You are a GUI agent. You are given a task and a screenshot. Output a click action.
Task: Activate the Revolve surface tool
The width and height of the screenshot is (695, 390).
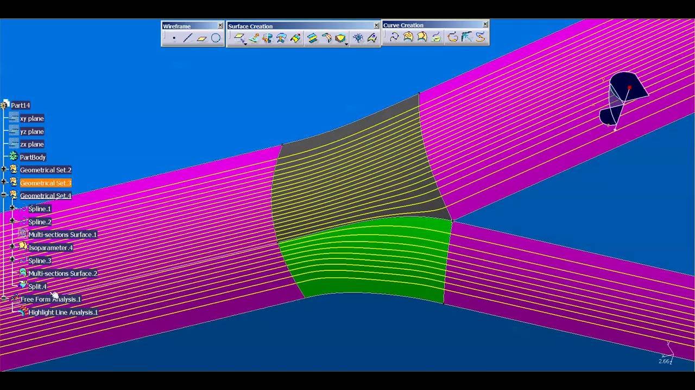pyautogui.click(x=267, y=38)
